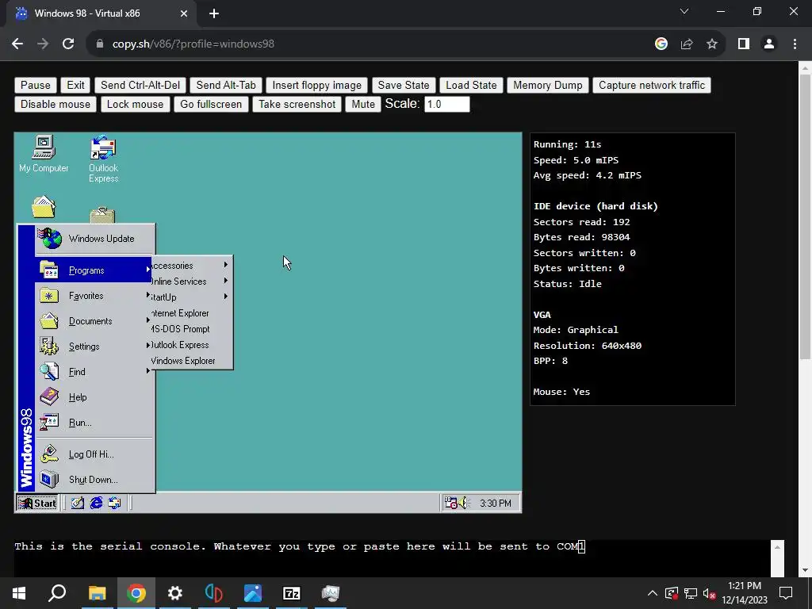Open My Computer desktop icon
Image resolution: width=812 pixels, height=609 pixels.
tap(44, 154)
